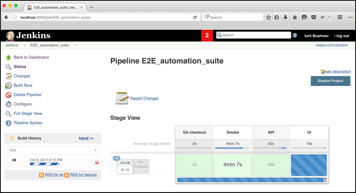Click the #4 build badge in Stage View
The image size is (356, 193).
(117, 158)
